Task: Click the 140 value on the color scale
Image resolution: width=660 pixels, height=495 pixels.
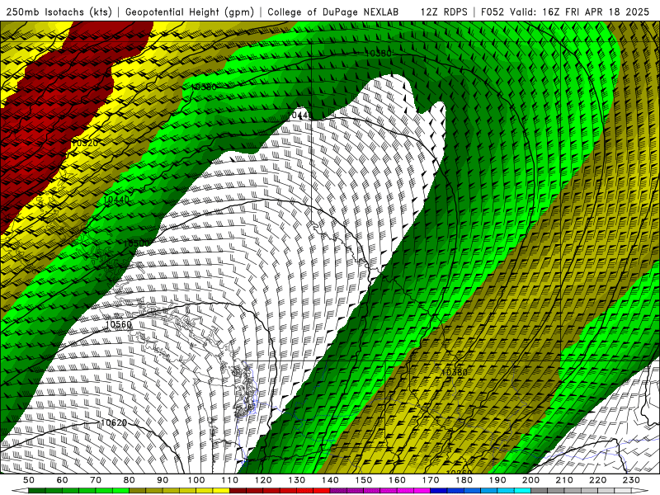Action: pos(330,480)
